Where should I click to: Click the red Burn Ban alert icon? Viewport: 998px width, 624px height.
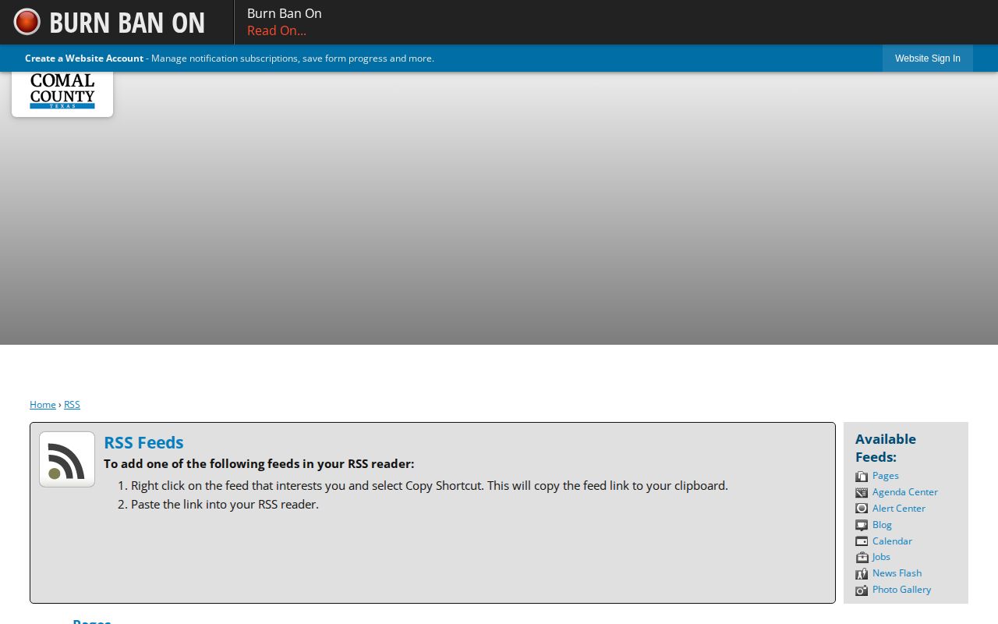pyautogui.click(x=27, y=22)
